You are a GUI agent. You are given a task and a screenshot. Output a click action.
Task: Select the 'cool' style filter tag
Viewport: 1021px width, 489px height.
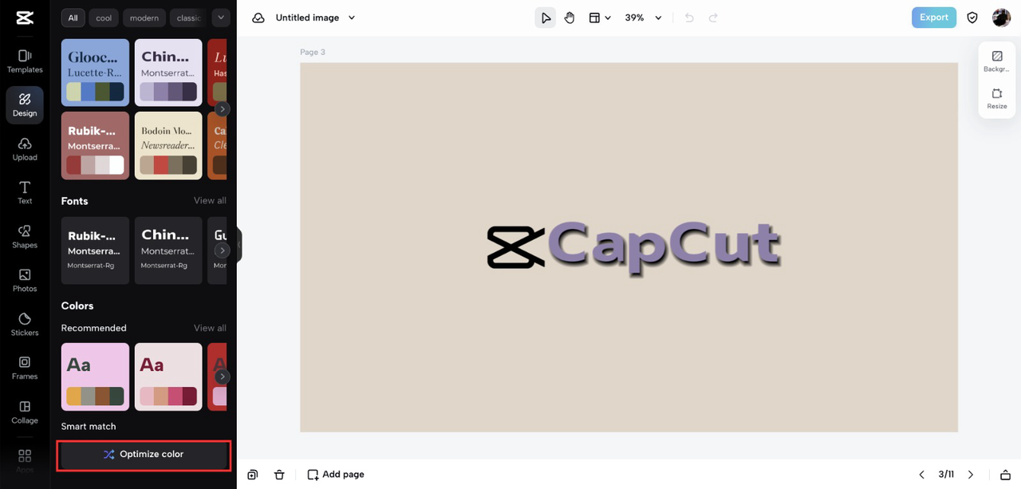104,18
